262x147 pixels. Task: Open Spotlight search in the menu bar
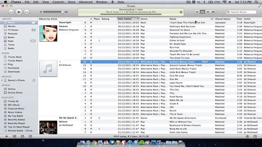click(x=256, y=2)
